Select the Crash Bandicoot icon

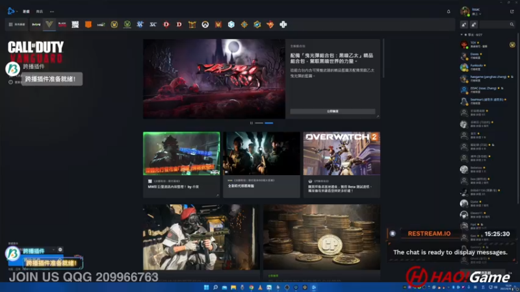270,25
